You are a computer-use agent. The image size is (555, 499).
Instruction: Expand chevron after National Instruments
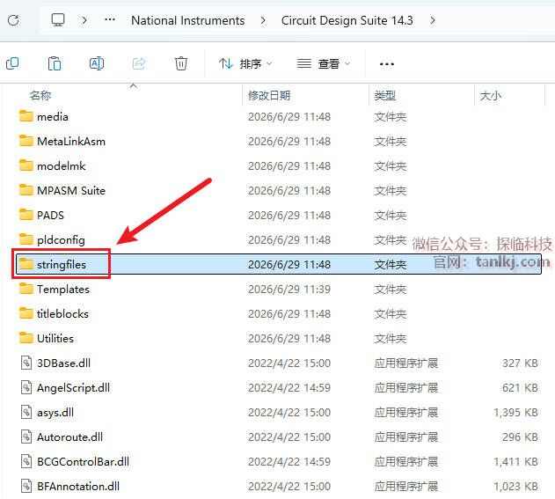click(x=263, y=20)
